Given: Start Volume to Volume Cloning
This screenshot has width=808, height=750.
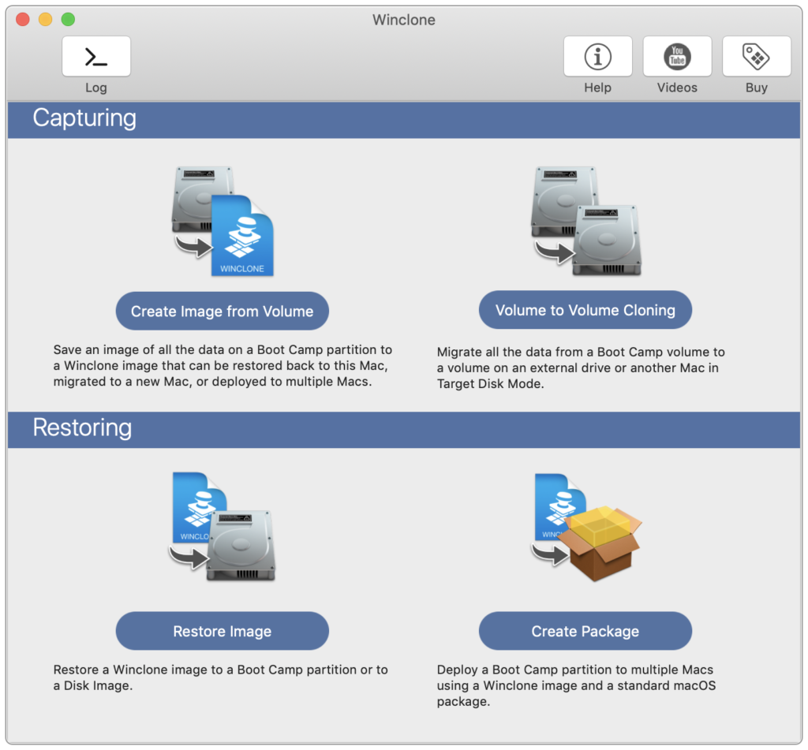Looking at the screenshot, I should pos(585,310).
